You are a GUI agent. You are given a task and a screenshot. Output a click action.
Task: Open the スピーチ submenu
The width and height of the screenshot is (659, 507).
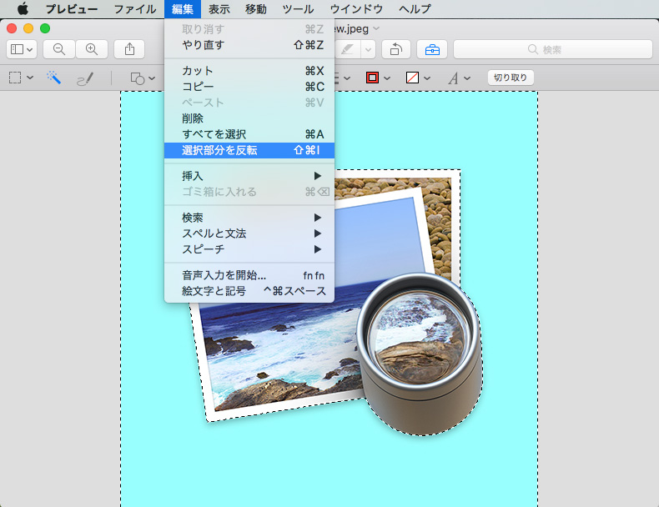tap(249, 249)
